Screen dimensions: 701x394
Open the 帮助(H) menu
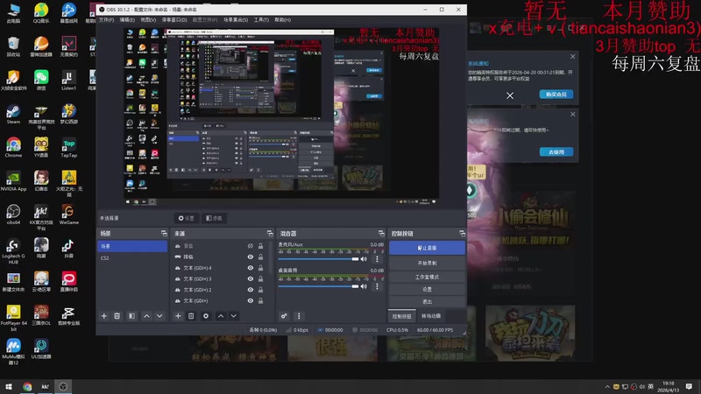[282, 19]
